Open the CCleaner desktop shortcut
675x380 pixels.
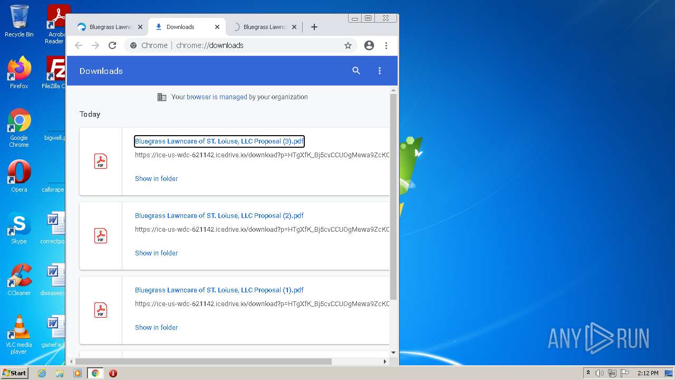tap(19, 280)
